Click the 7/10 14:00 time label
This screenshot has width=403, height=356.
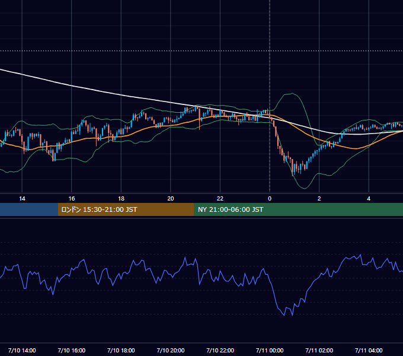(22, 350)
